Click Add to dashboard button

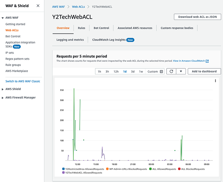tap(204, 71)
